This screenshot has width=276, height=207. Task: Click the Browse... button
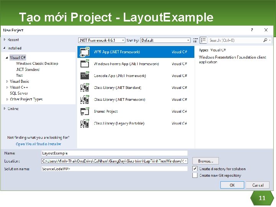pyautogui.click(x=205, y=161)
